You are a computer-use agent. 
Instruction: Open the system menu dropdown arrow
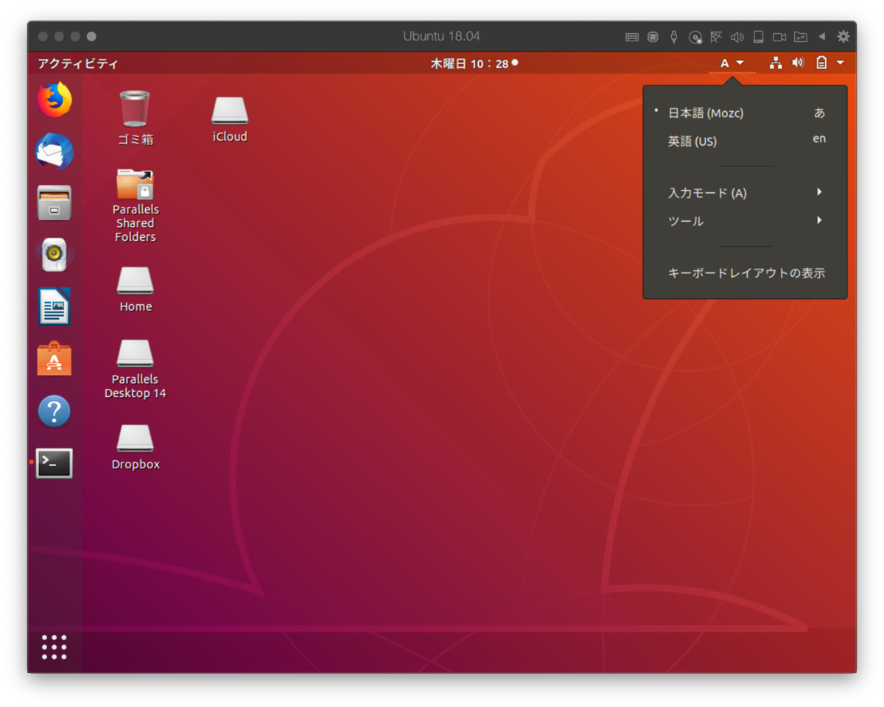[841, 63]
